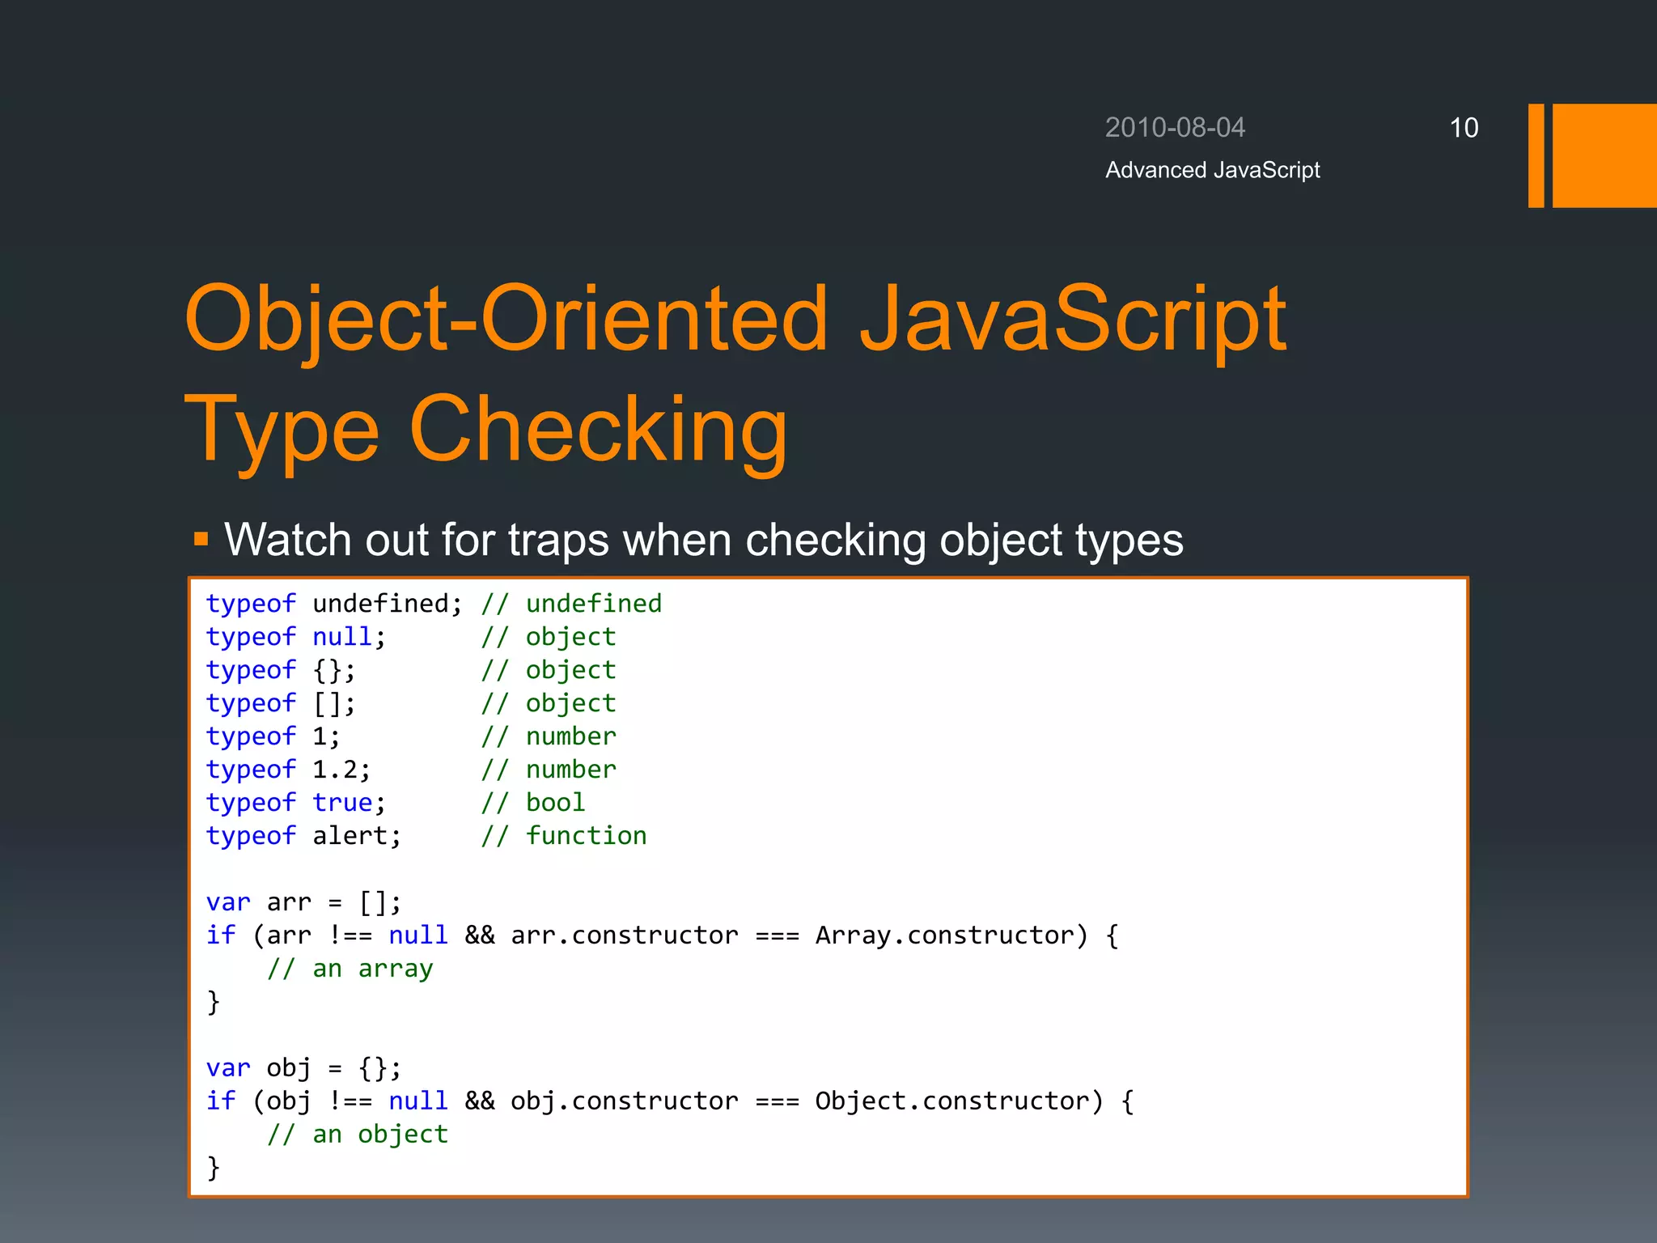Click the large orange square decoration

tap(1604, 155)
